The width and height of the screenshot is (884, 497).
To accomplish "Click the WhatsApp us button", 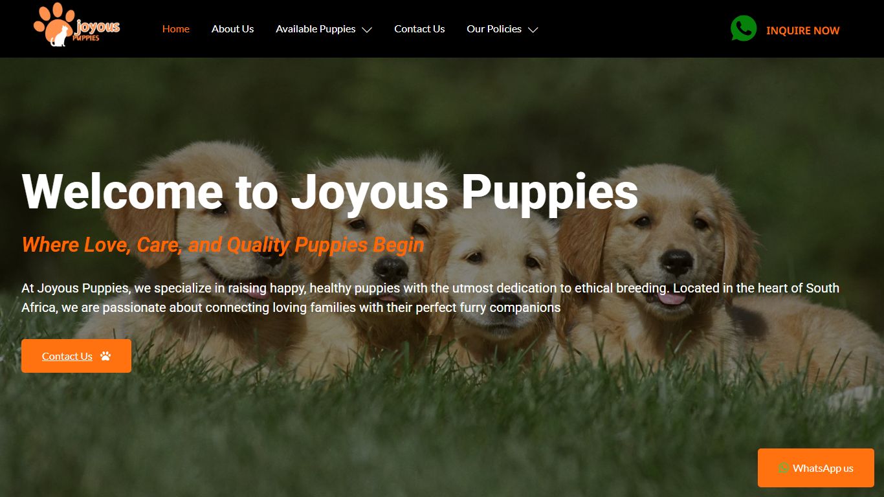I will (816, 468).
